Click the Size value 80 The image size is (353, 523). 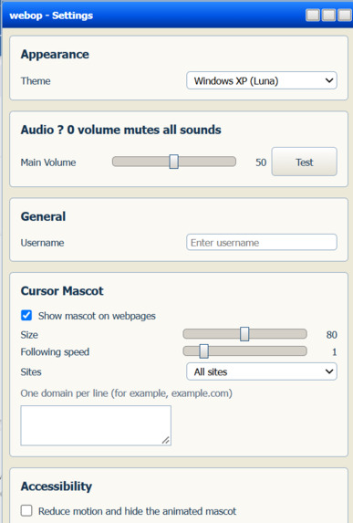click(332, 335)
